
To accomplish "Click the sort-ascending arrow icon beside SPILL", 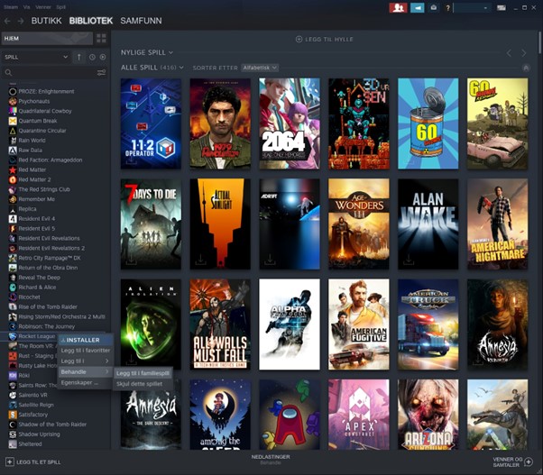I will click(79, 57).
